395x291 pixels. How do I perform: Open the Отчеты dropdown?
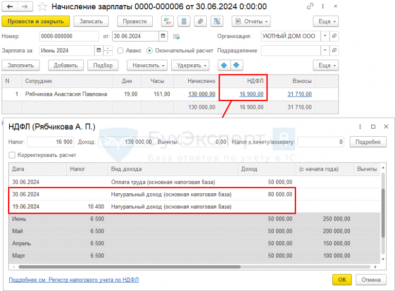(251, 22)
